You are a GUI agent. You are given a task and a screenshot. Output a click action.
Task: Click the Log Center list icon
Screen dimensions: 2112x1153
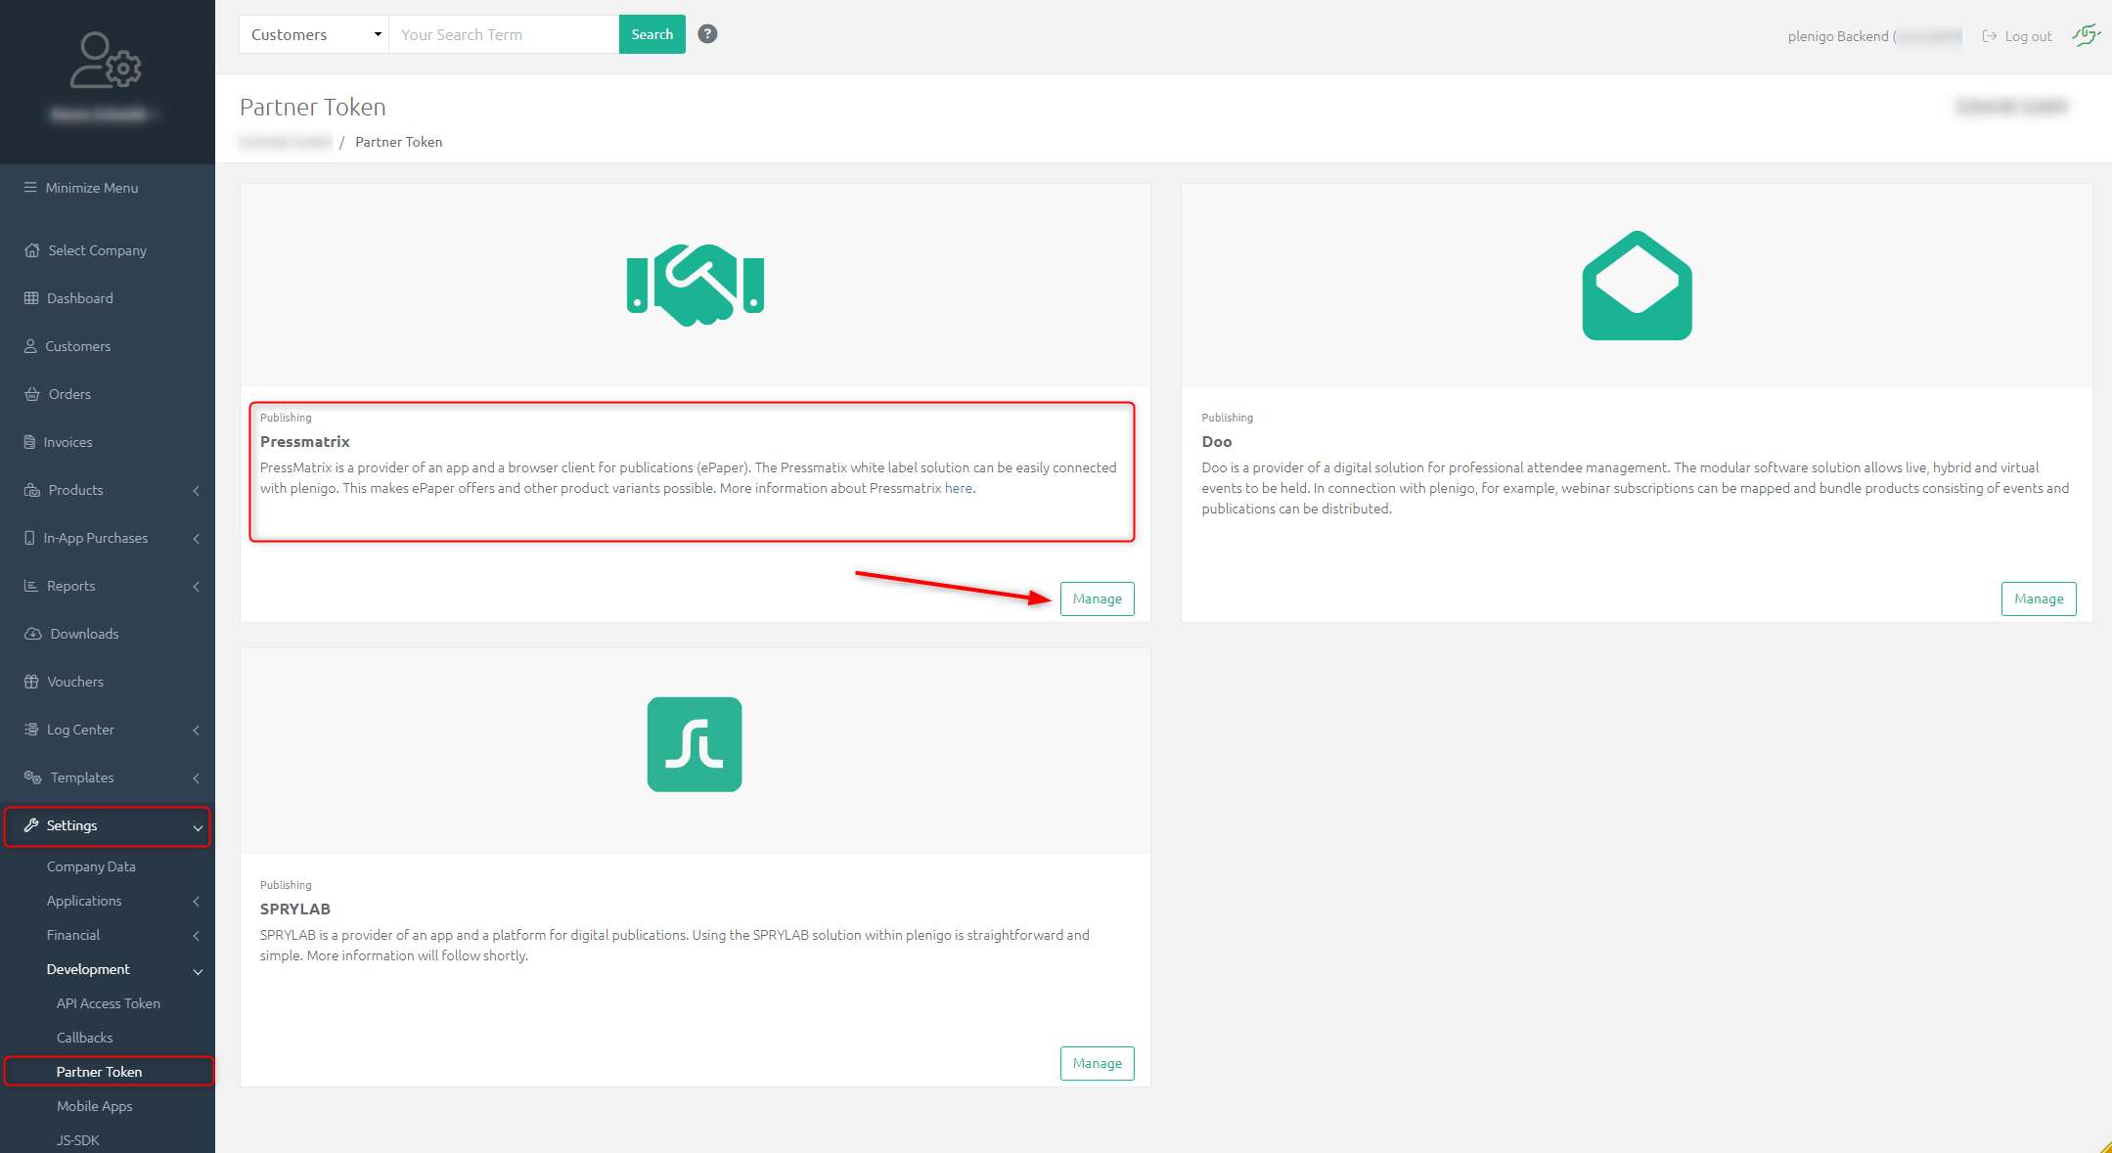point(31,730)
